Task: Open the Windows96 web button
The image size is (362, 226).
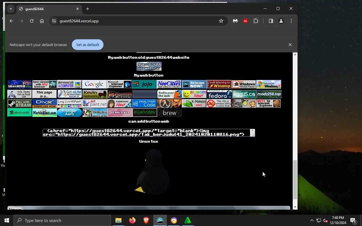Action: pos(20,112)
